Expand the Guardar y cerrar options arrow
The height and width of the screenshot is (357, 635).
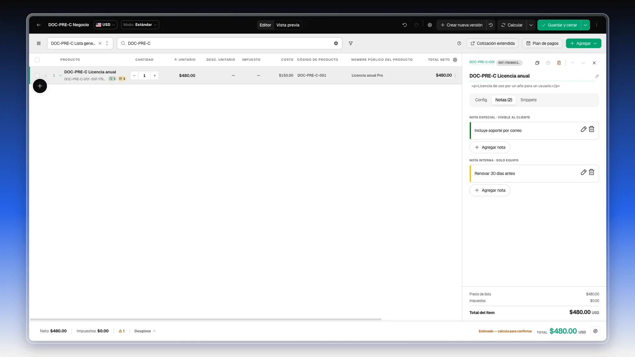pos(585,25)
